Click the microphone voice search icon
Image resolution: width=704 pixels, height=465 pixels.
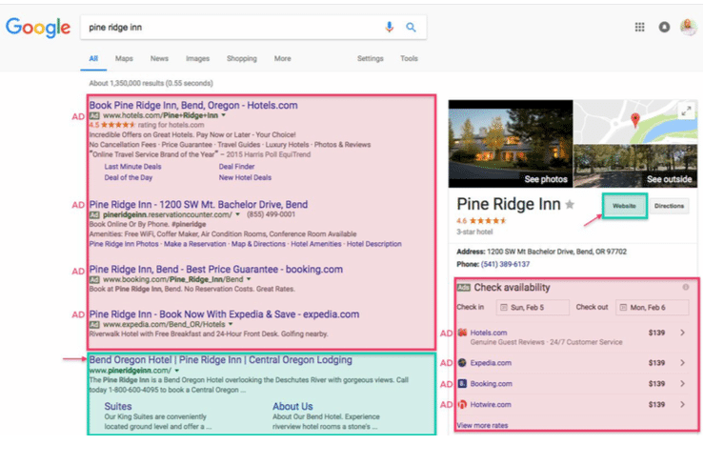pos(390,27)
